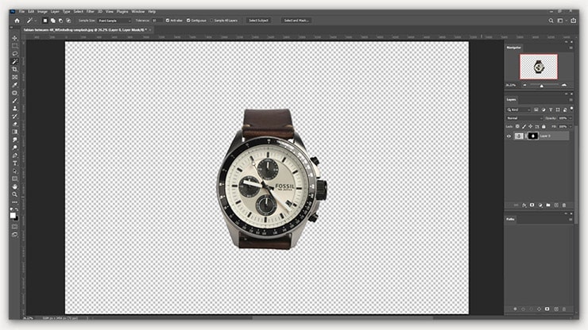Screen dimensions: 588x330
Task: Delete layer using Layers panel trash icon
Action: coord(564,205)
